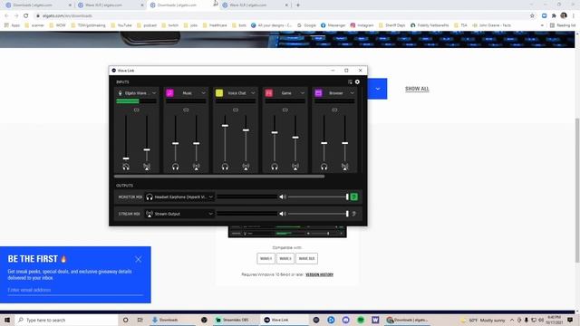
Task: Toggle the listen ear on Stream Mix
Action: 354,214
